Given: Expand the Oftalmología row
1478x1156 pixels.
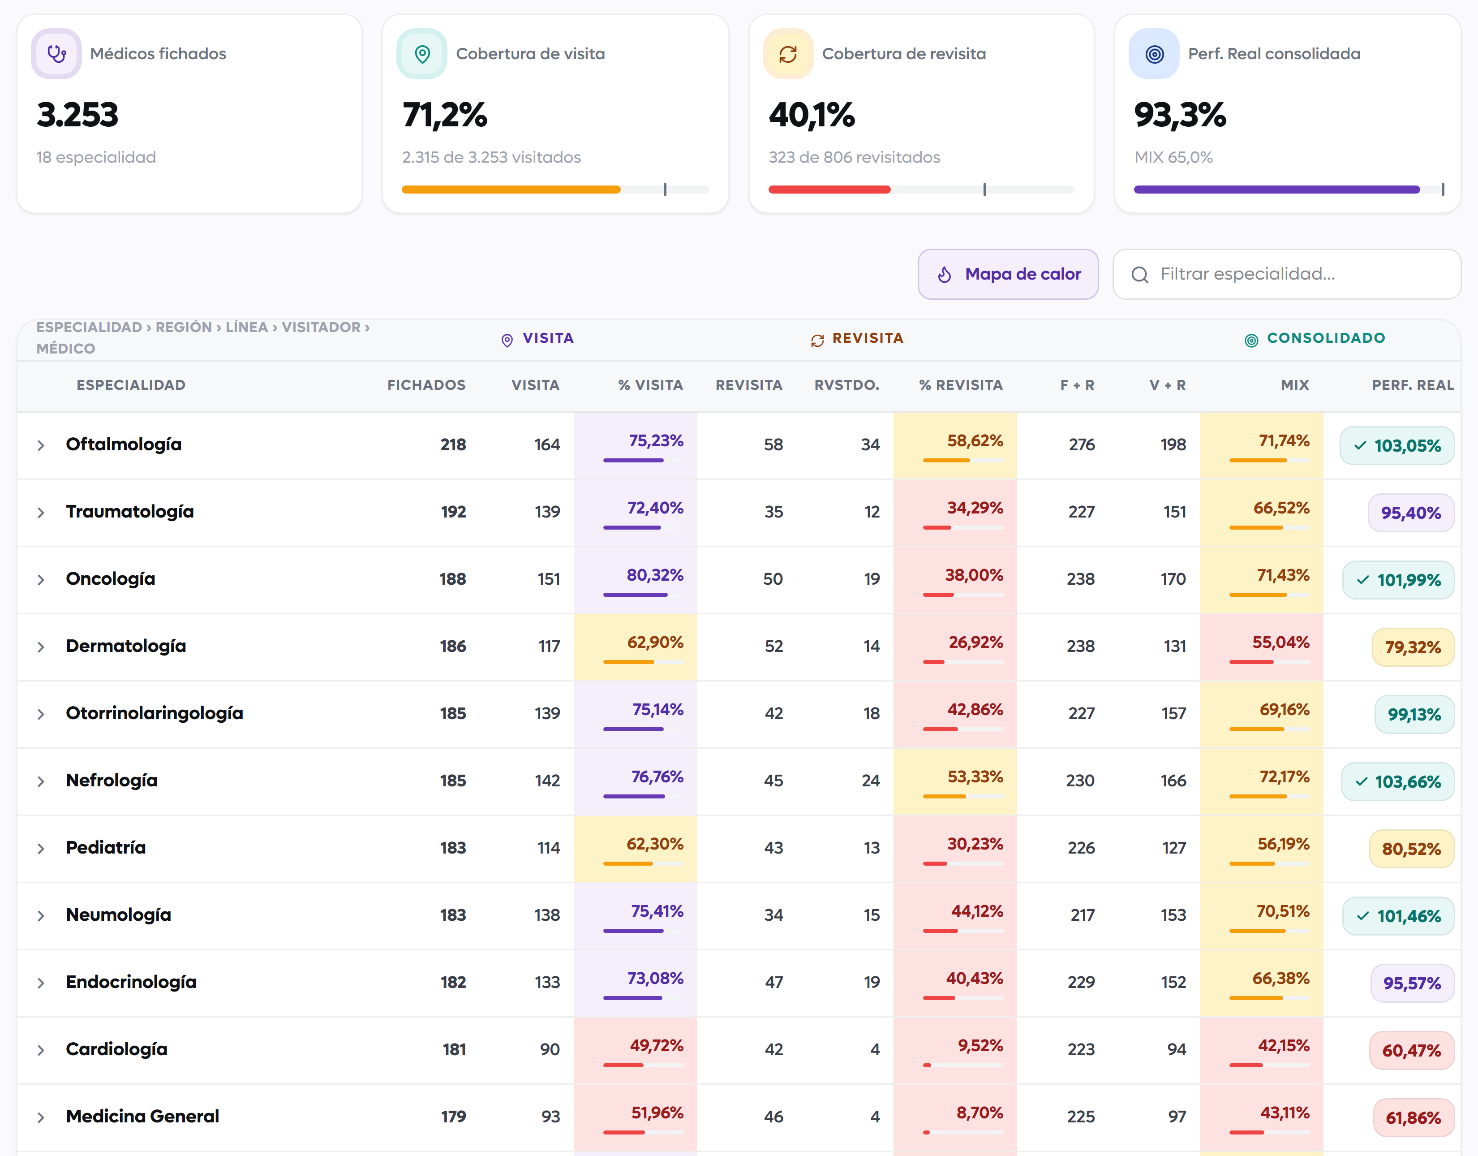Looking at the screenshot, I should pyautogui.click(x=41, y=446).
